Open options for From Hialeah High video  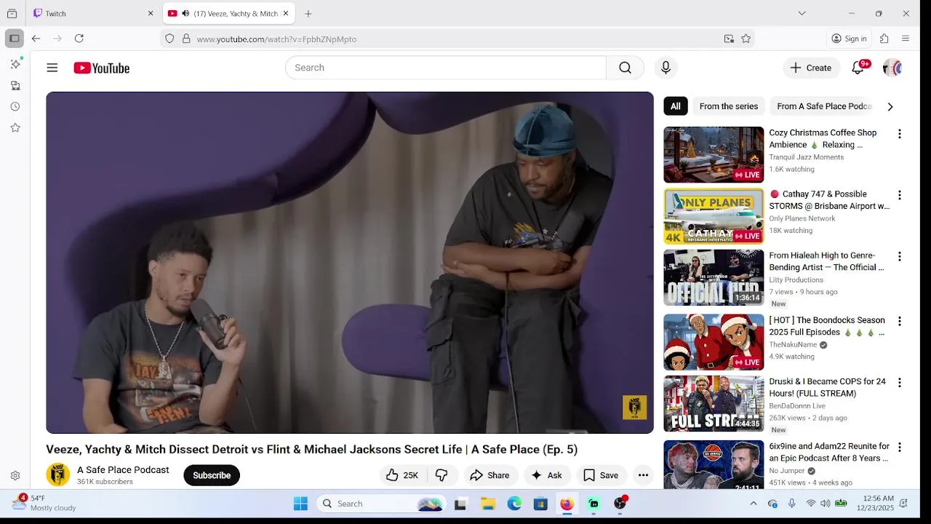pos(900,257)
